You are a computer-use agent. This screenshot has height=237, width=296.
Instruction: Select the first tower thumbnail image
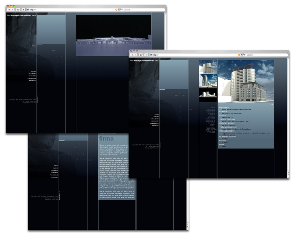[208, 67]
